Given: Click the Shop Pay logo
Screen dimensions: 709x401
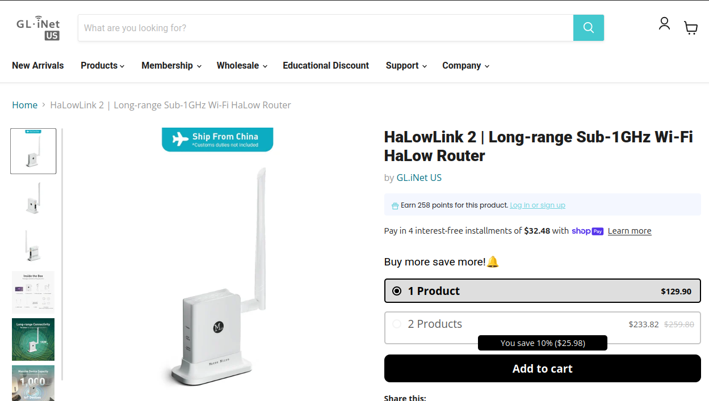Looking at the screenshot, I should click(x=588, y=231).
